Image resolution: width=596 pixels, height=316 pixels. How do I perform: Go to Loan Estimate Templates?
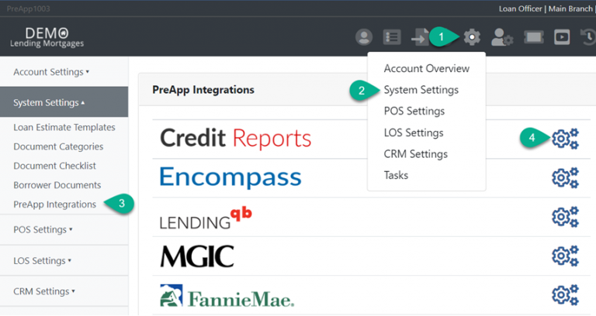point(64,127)
